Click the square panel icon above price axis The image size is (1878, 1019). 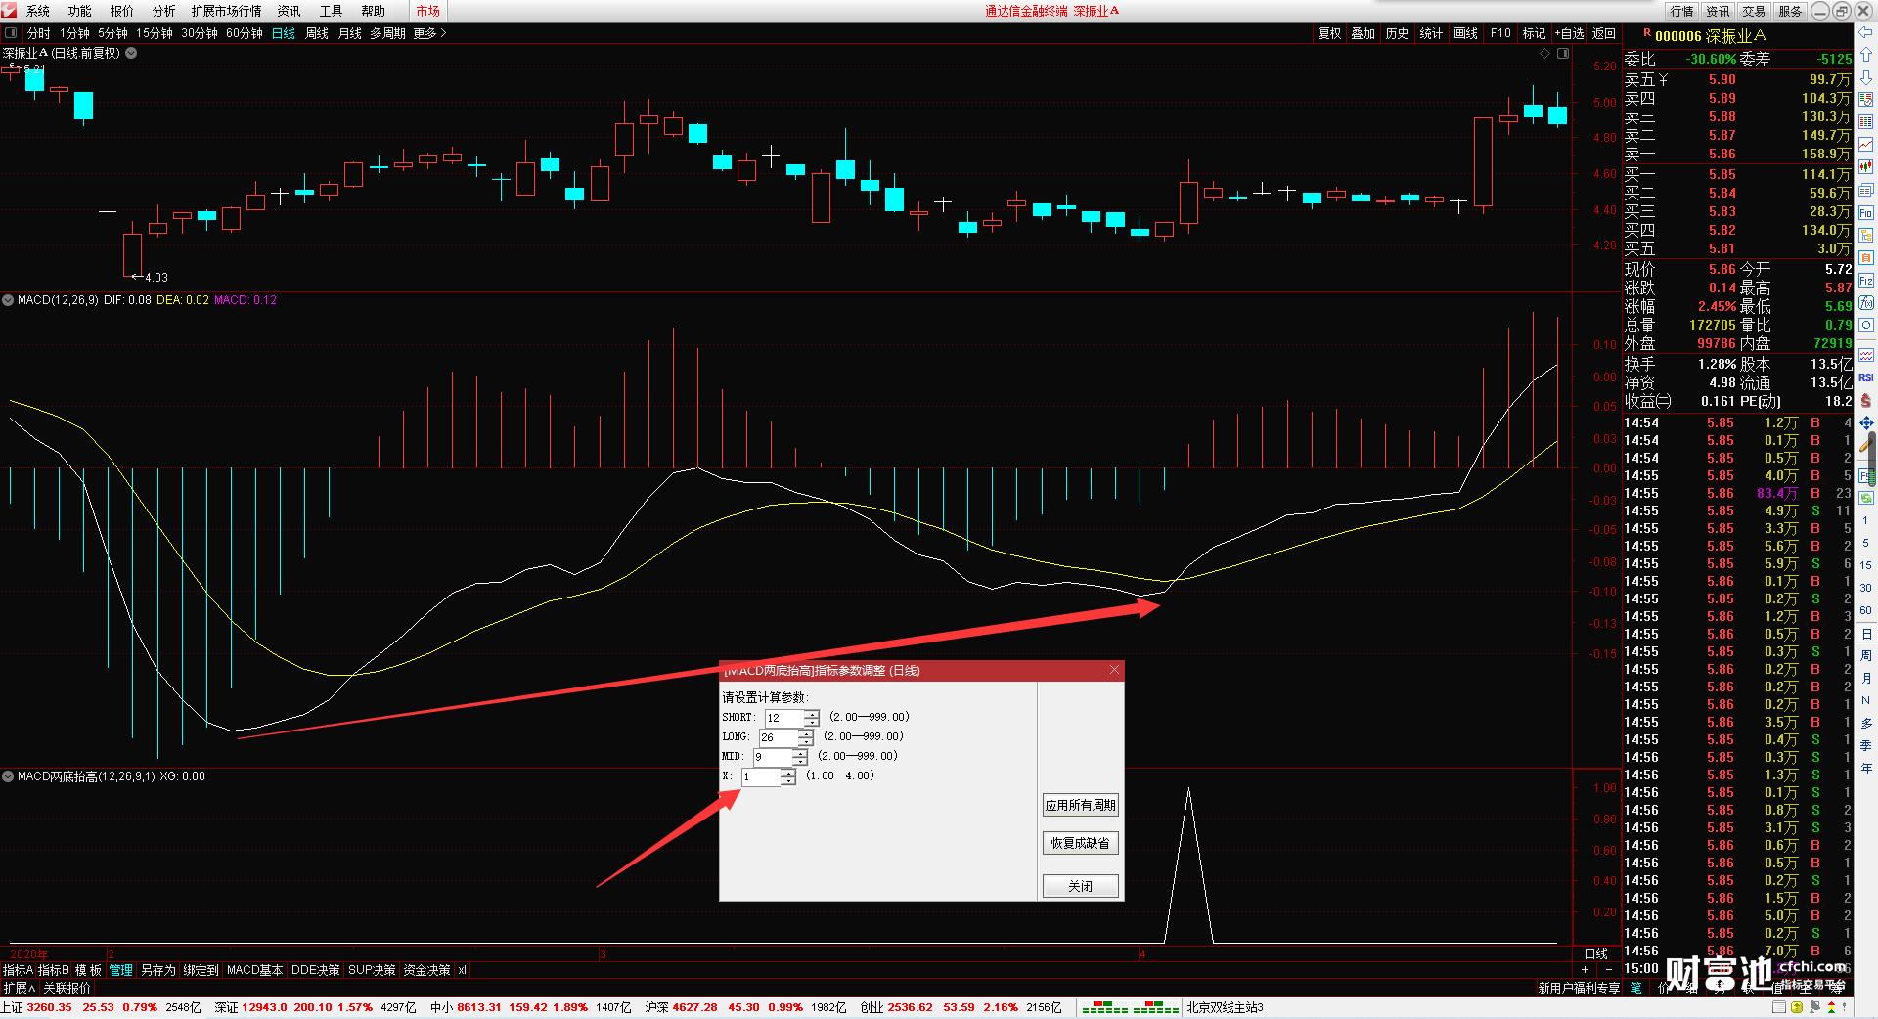1563,54
